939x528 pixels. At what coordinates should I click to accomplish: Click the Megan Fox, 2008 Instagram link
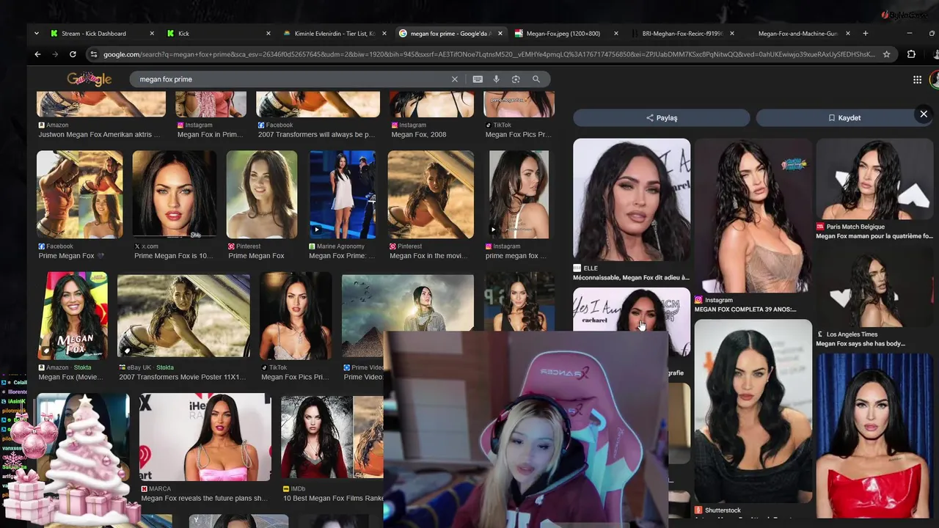point(419,134)
